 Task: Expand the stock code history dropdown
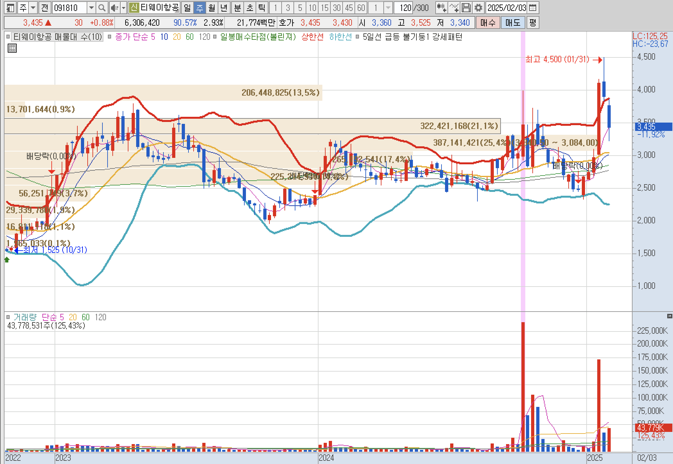point(92,8)
